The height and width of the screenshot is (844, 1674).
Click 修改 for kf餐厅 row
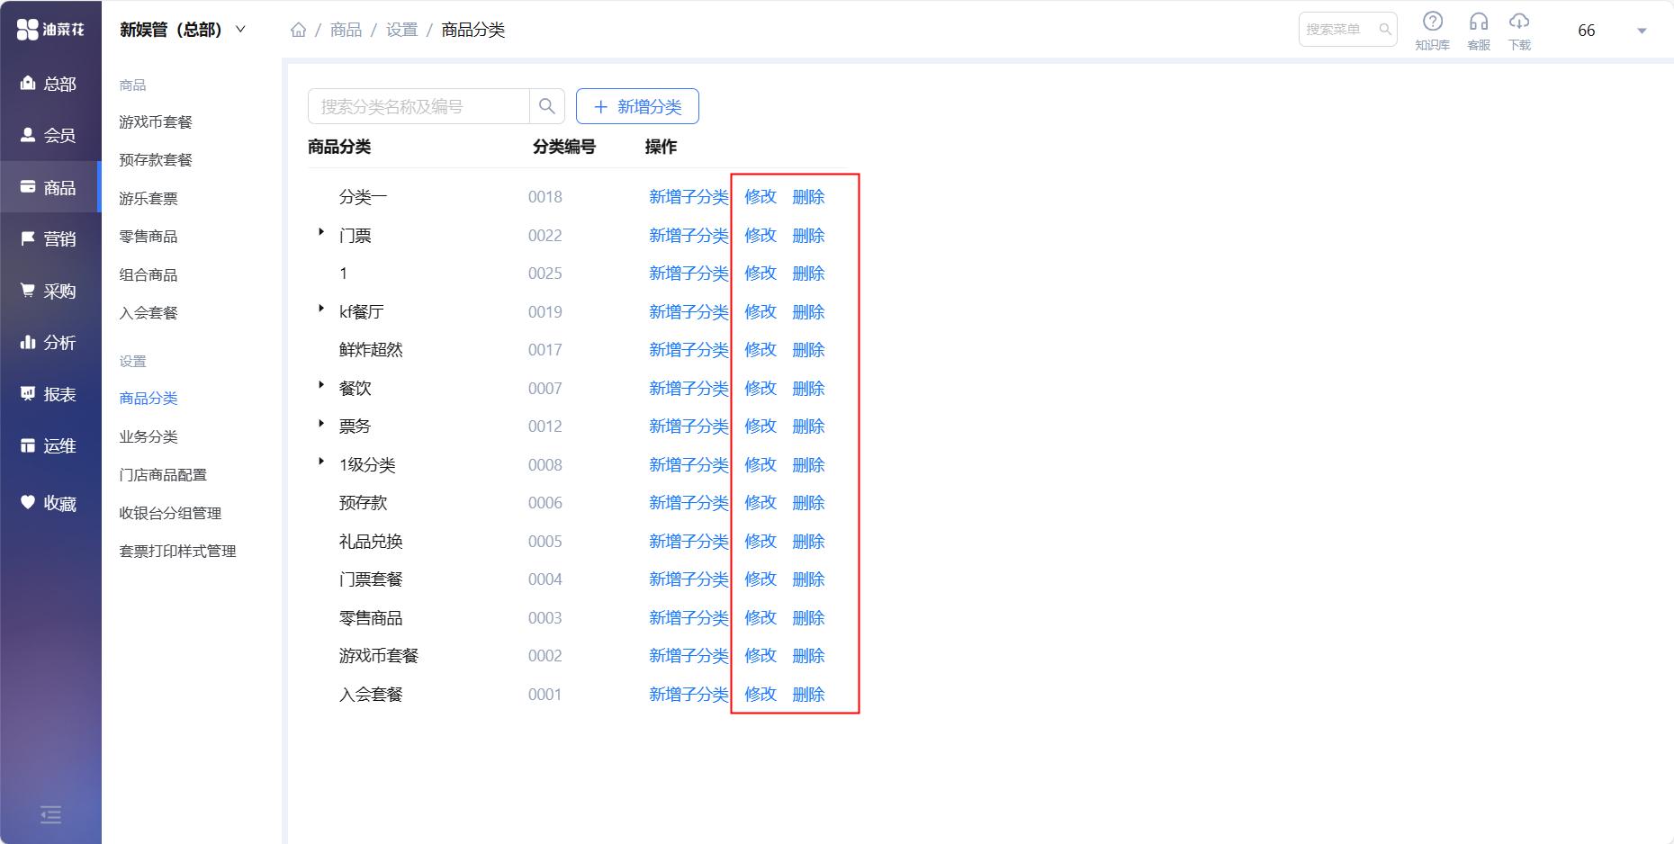click(x=760, y=312)
